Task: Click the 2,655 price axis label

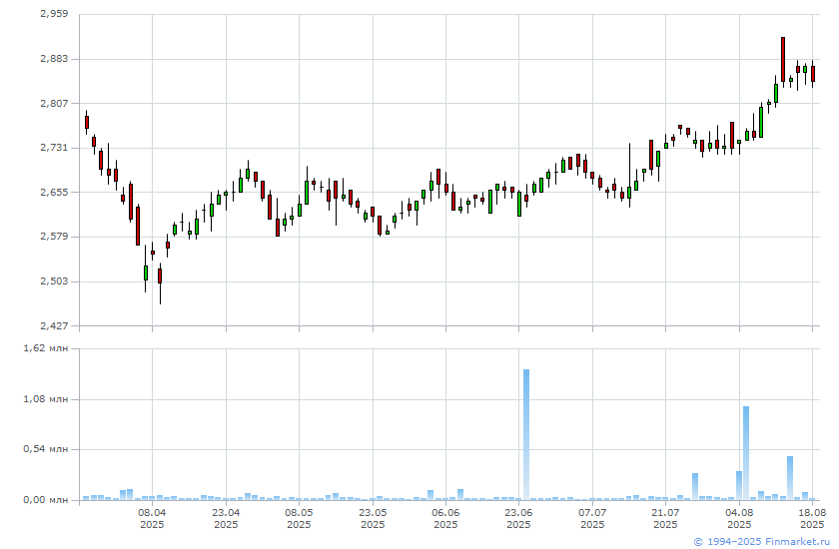Action: [x=54, y=192]
